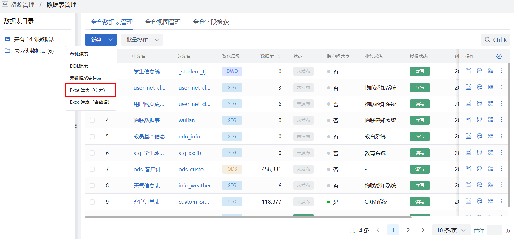Edit the 天气信息表 row

468,185
